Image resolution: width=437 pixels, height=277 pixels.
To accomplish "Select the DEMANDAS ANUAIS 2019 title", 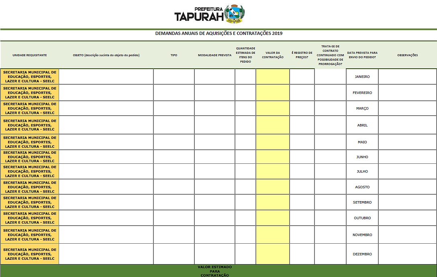I will tap(218, 33).
